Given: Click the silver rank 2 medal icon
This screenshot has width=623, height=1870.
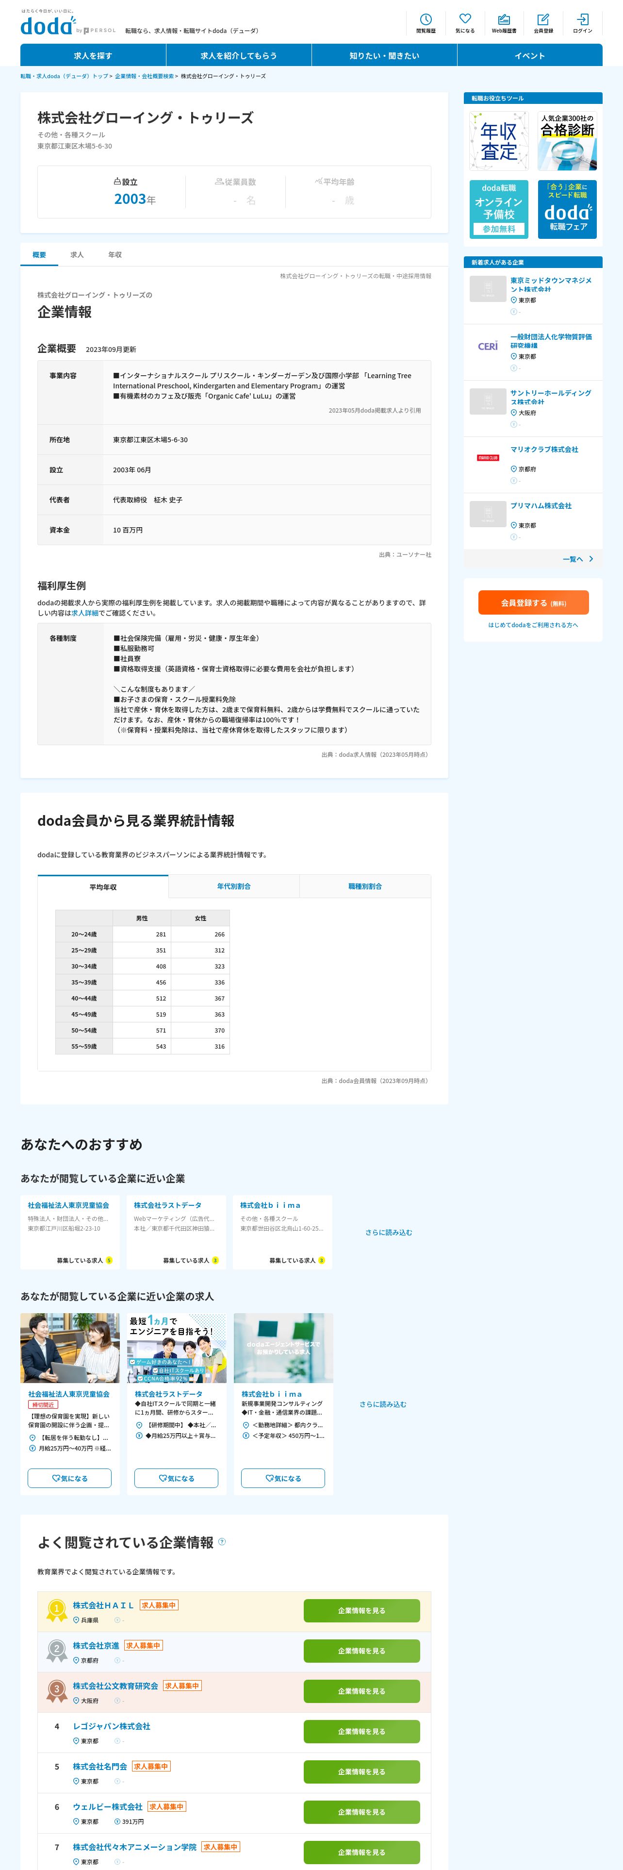Looking at the screenshot, I should pos(57,1651).
